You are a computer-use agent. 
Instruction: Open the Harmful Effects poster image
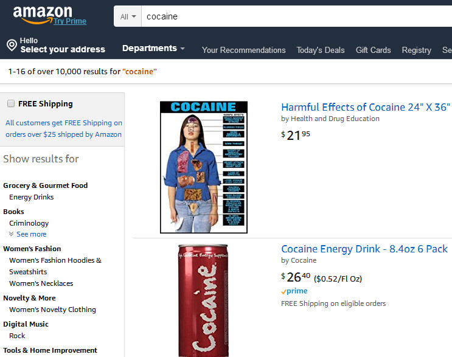[203, 167]
